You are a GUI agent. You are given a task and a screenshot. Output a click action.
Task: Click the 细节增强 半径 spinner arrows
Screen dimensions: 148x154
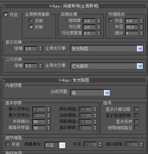coord(100,144)
